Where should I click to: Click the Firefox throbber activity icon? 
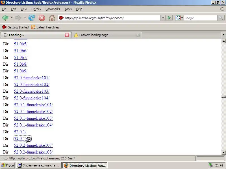coord(222,9)
